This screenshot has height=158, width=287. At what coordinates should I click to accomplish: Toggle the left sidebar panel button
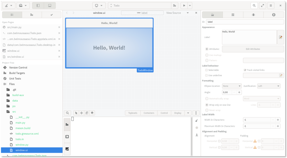38,6
